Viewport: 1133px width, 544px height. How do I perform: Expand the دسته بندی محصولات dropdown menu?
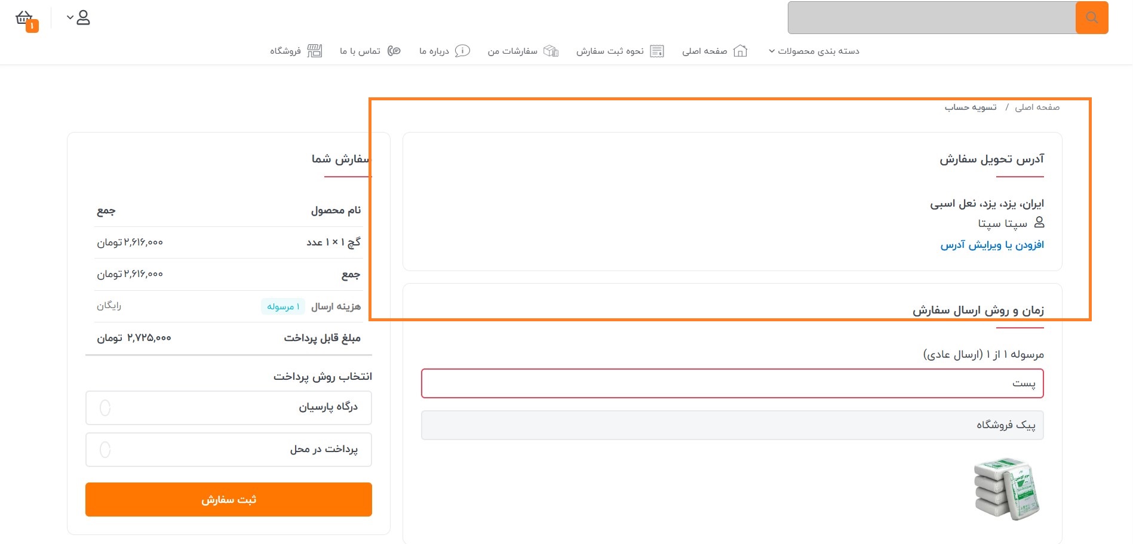tap(813, 51)
